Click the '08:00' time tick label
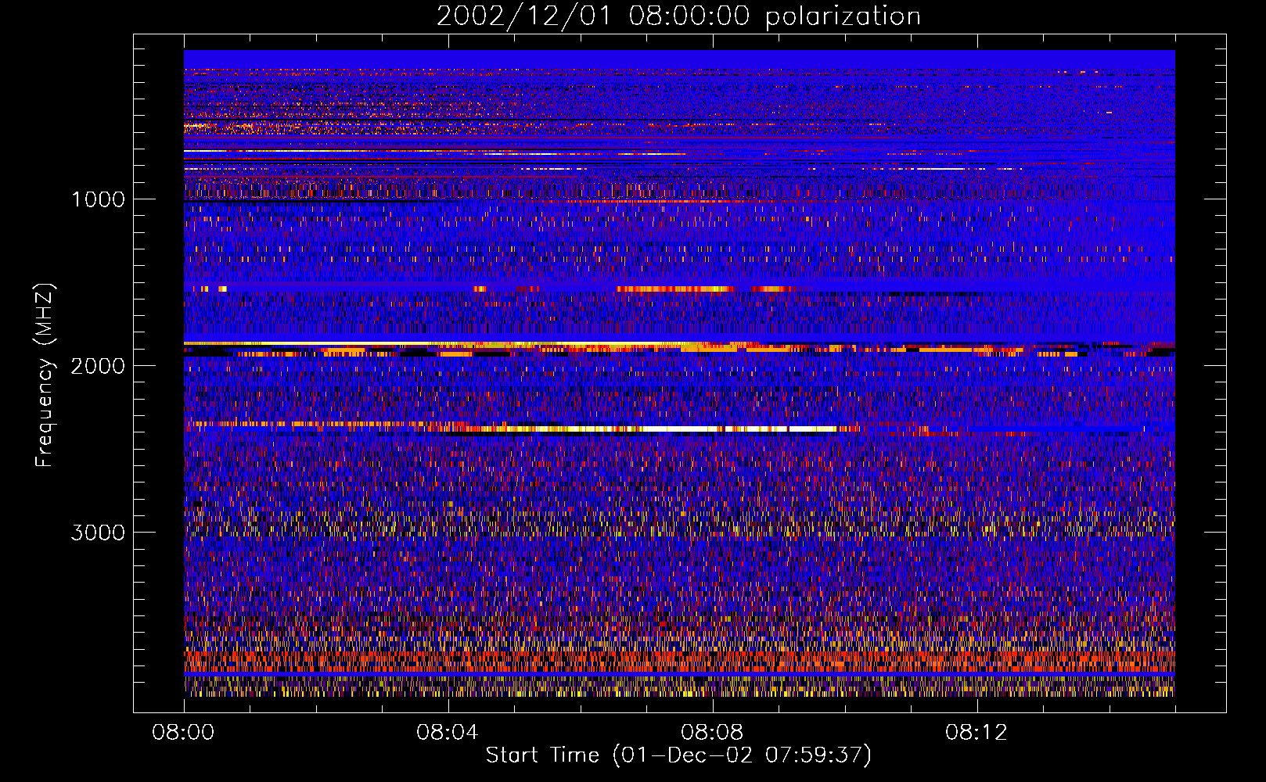Screen dimensions: 1266x782 [x=184, y=733]
